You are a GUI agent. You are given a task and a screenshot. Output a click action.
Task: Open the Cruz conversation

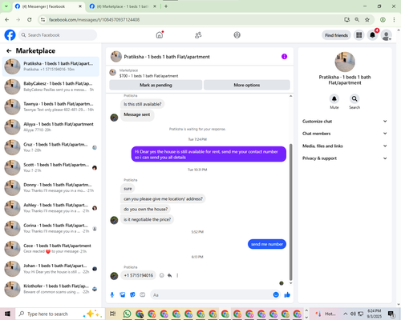click(x=51, y=147)
